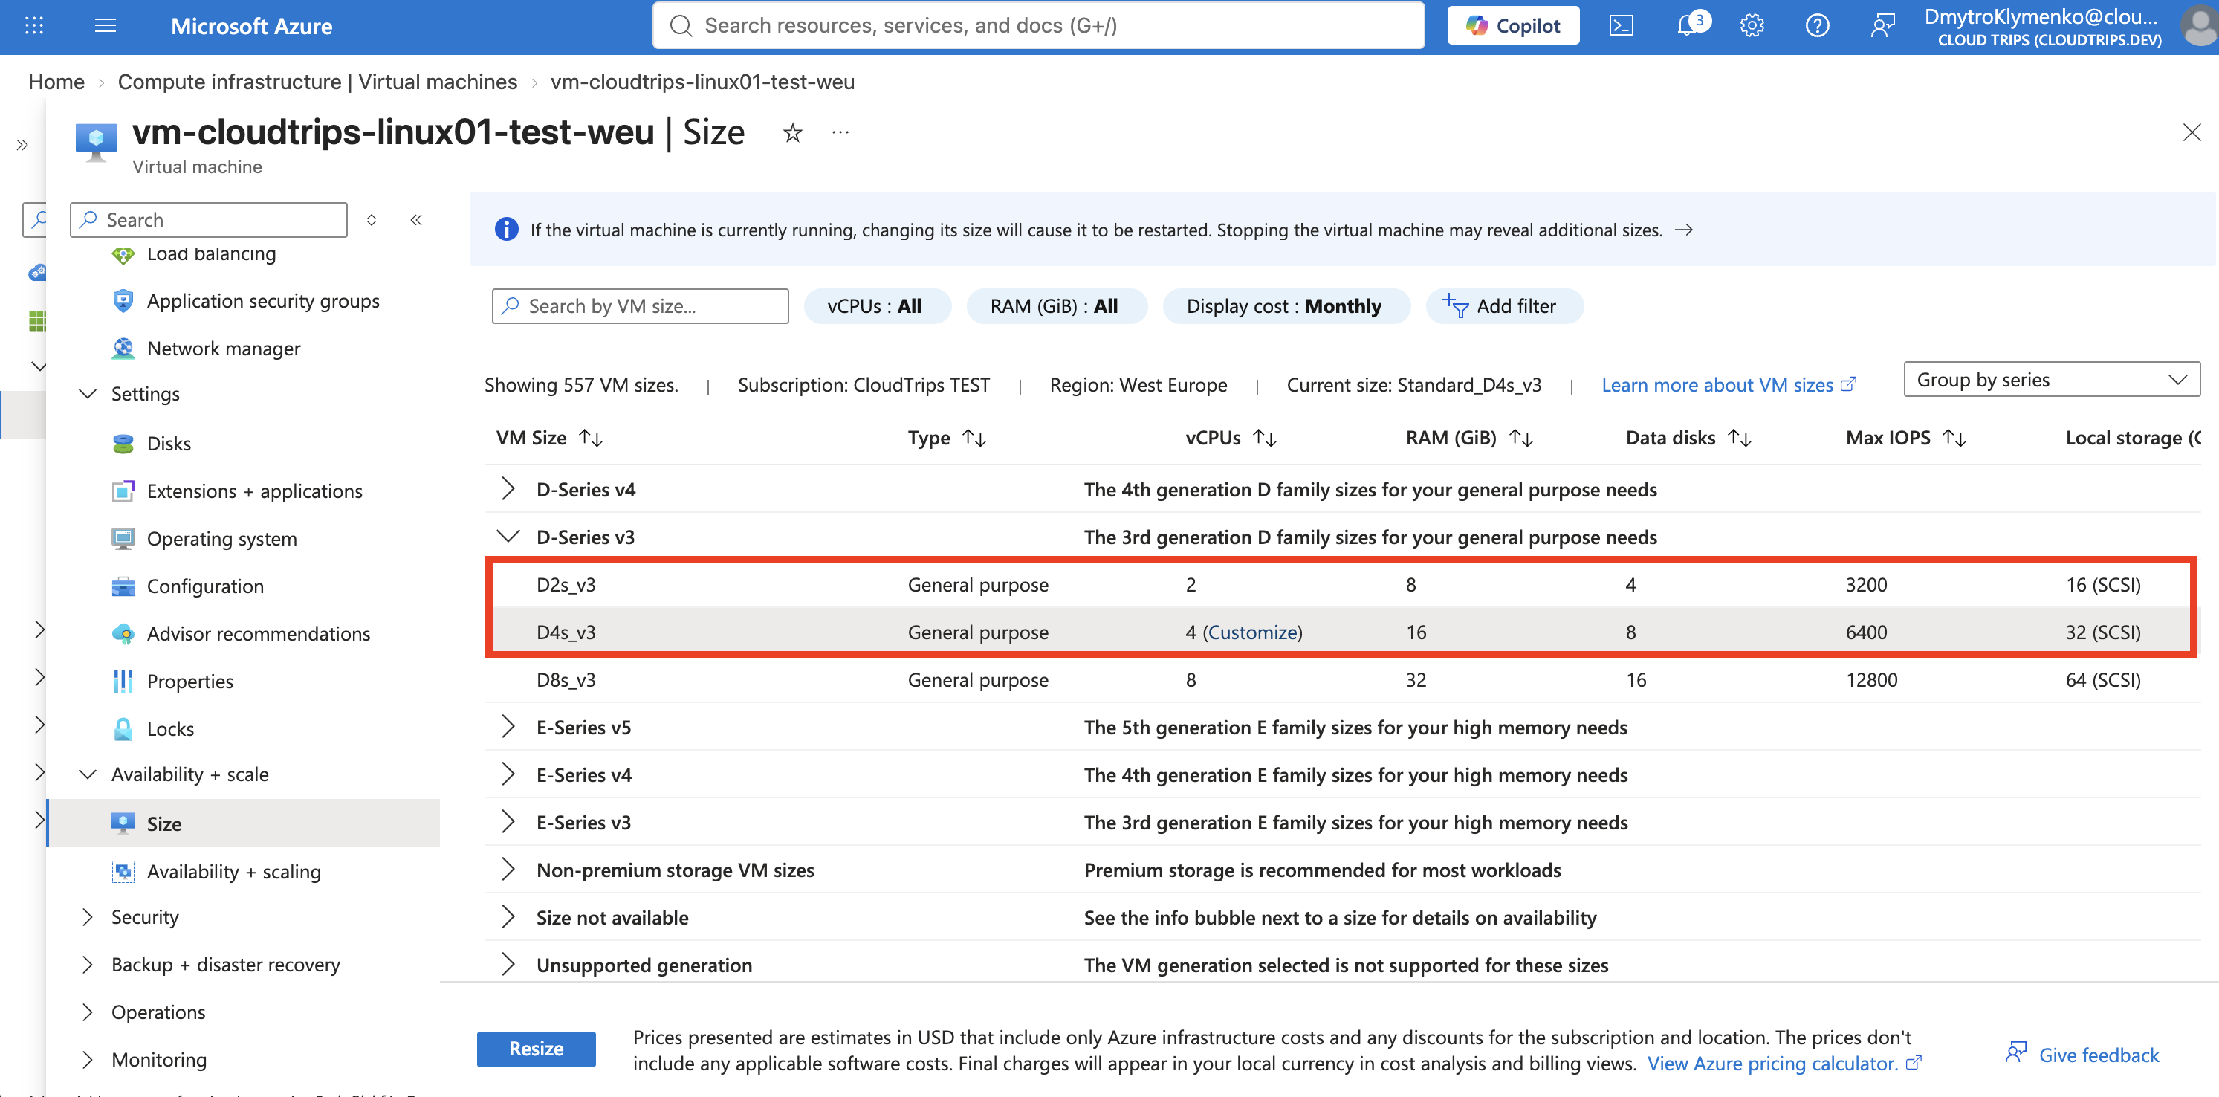This screenshot has width=2219, height=1097.
Task: Collapse the D-Series v3 size group
Action: tap(508, 536)
